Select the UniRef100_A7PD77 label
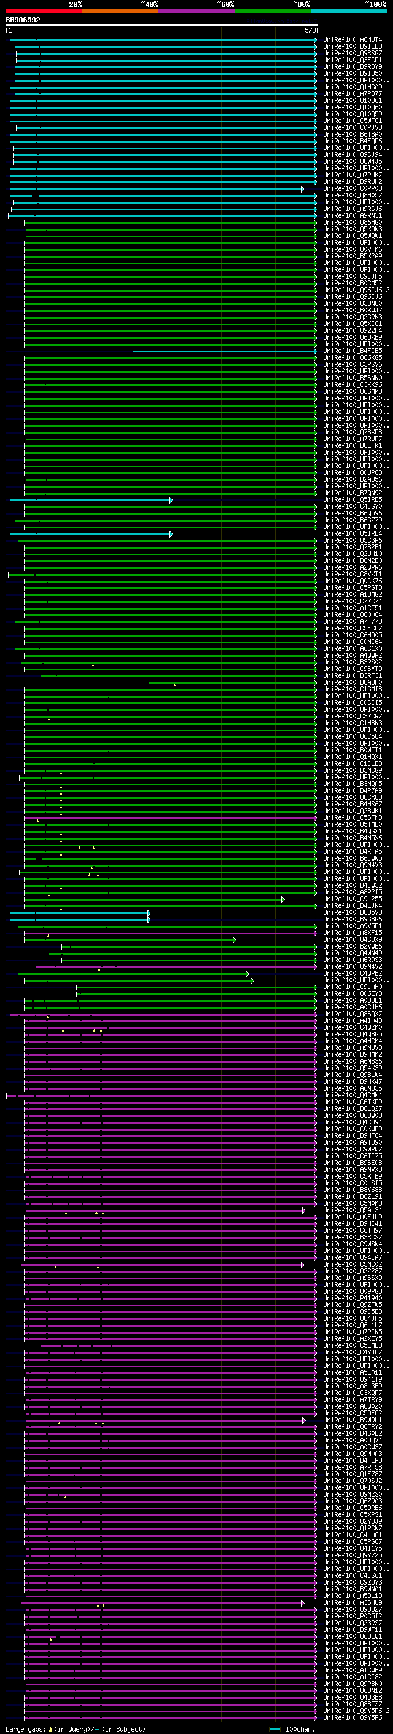 pyautogui.click(x=352, y=93)
